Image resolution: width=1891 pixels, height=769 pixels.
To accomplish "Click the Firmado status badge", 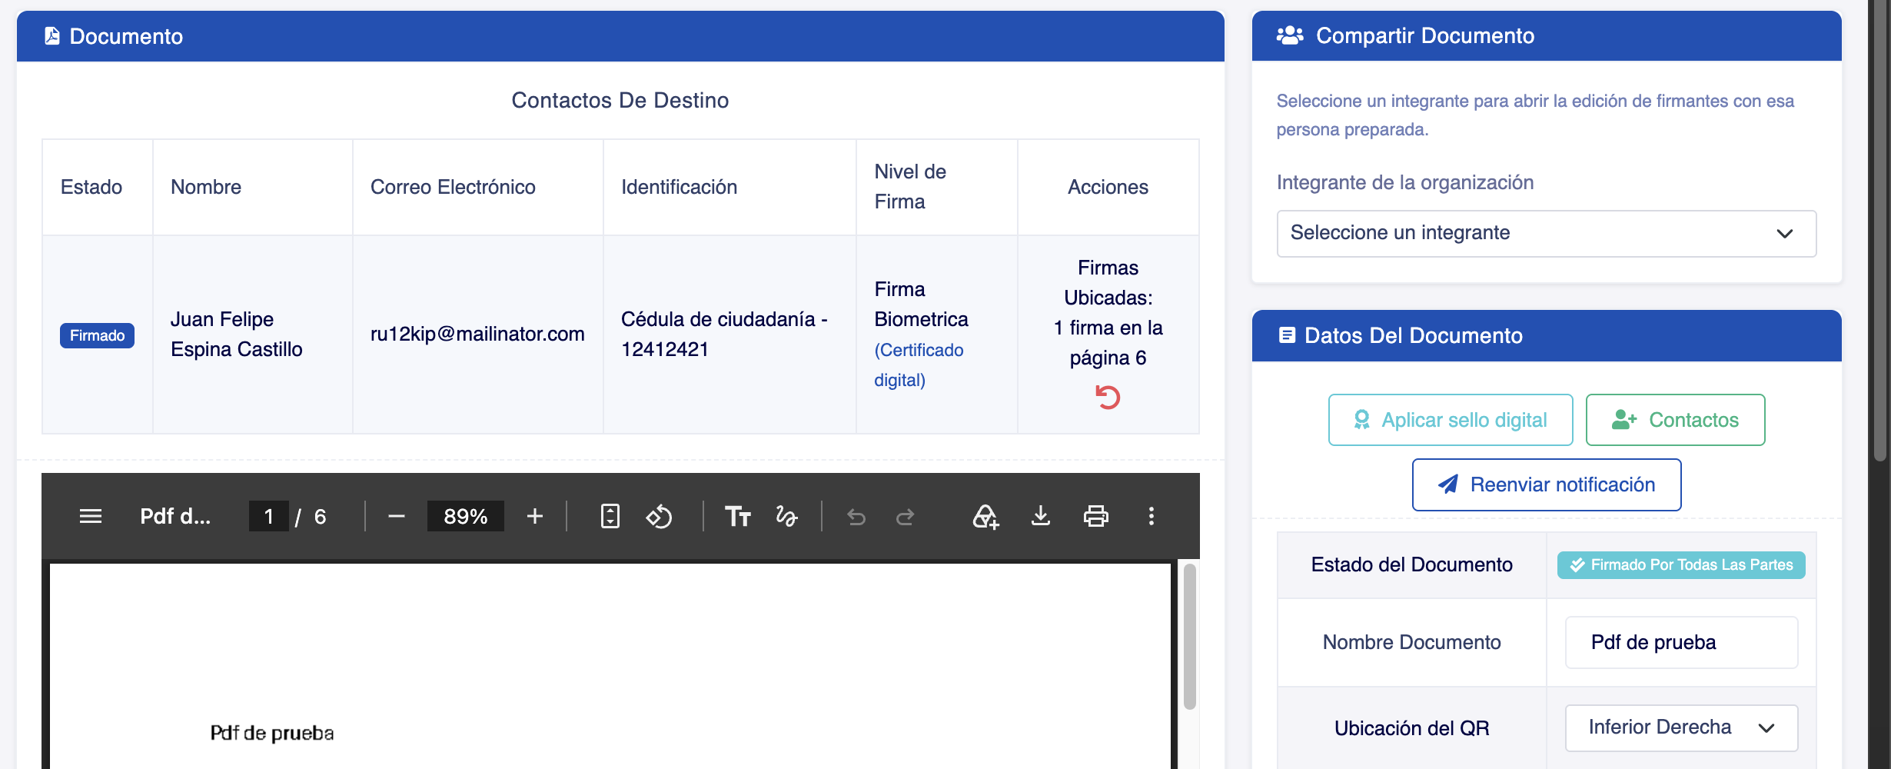I will pyautogui.click(x=97, y=335).
